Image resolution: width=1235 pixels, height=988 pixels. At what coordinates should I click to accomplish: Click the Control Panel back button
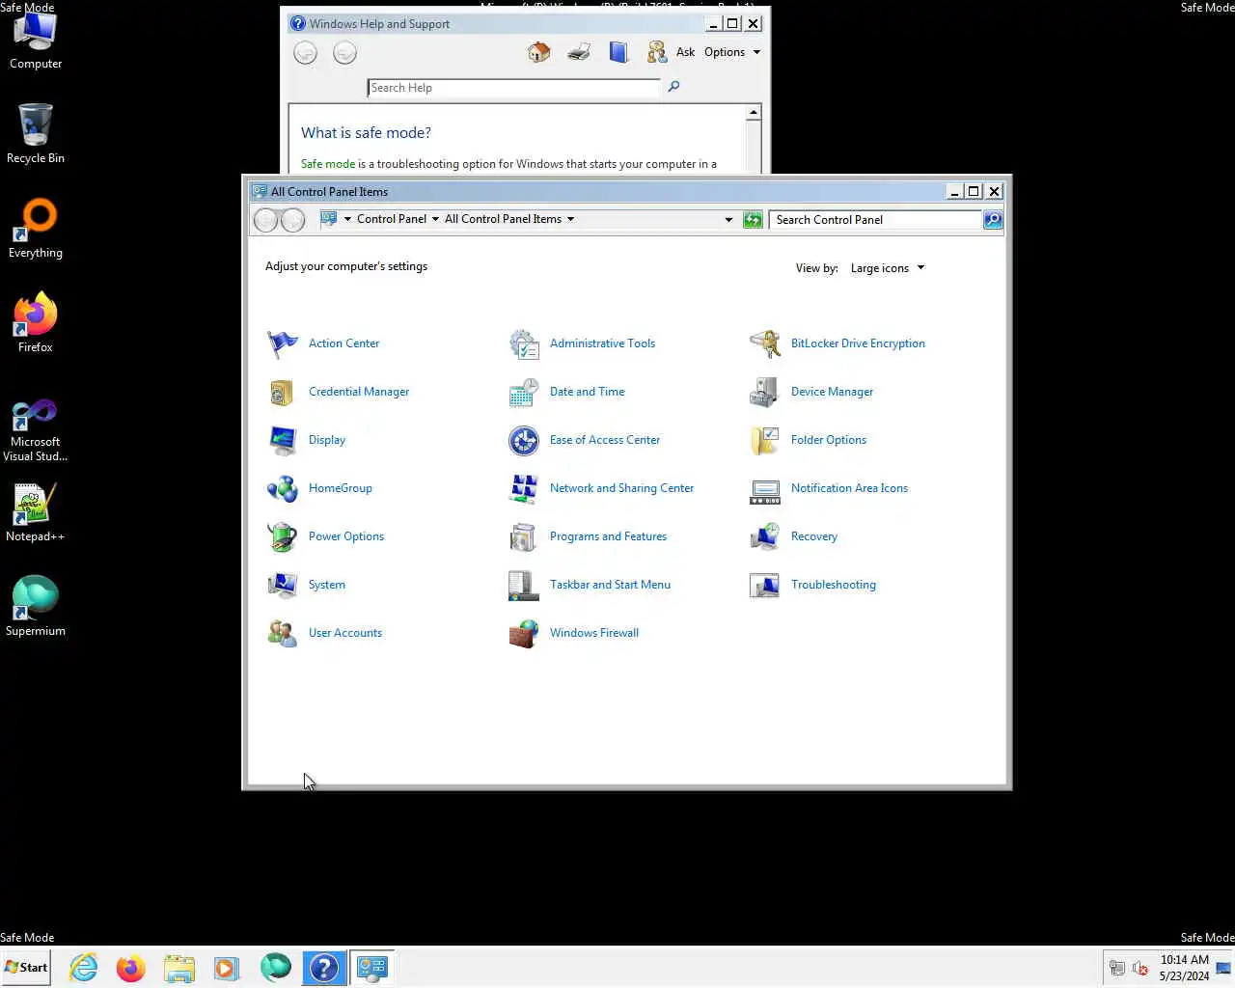coord(265,220)
